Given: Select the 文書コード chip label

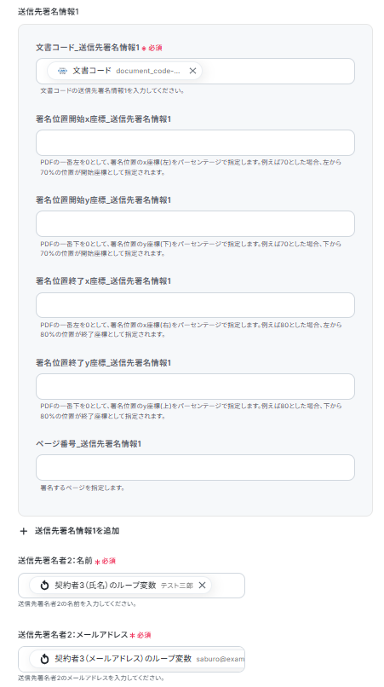Looking at the screenshot, I should click(x=91, y=71).
